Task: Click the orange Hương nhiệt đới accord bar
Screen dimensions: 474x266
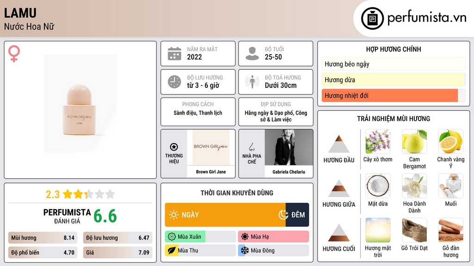Action: click(393, 96)
